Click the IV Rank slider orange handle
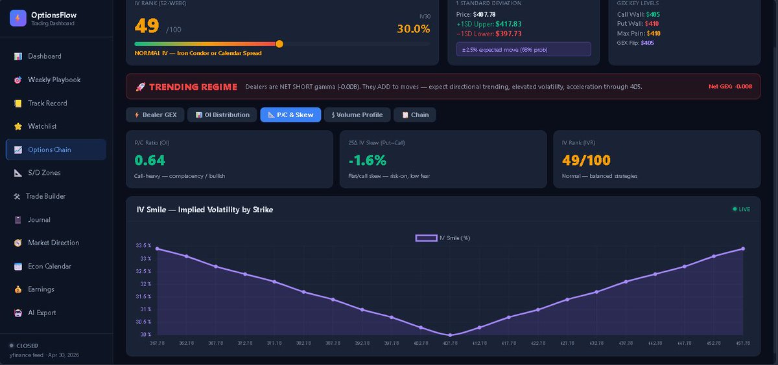Screen dimensions: 778x365 coord(279,44)
